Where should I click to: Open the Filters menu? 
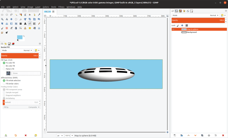pos(61,7)
